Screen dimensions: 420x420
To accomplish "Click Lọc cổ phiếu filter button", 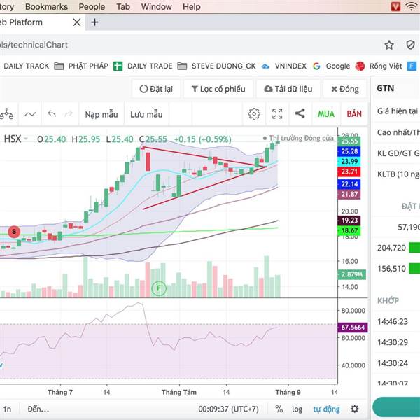I will [x=218, y=89].
